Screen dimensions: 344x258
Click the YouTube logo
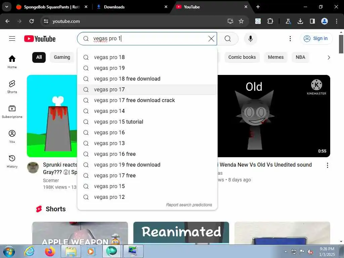coord(40,39)
